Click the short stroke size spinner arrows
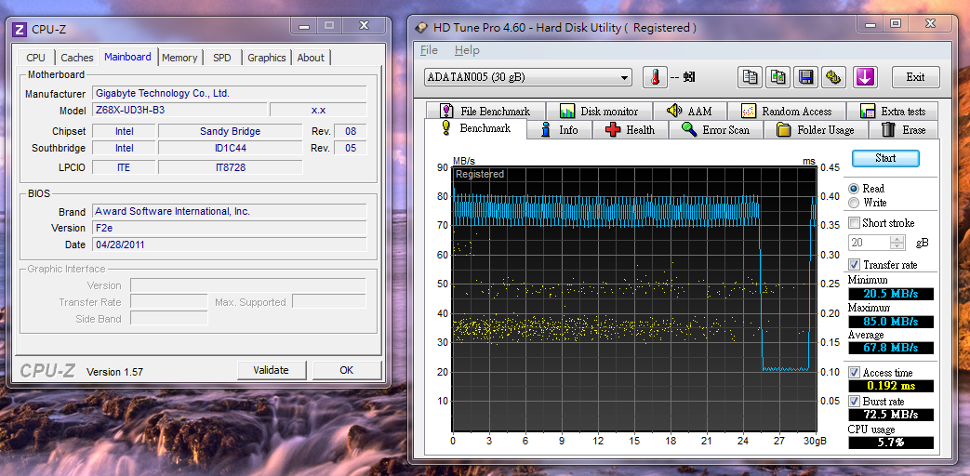 pos(898,243)
